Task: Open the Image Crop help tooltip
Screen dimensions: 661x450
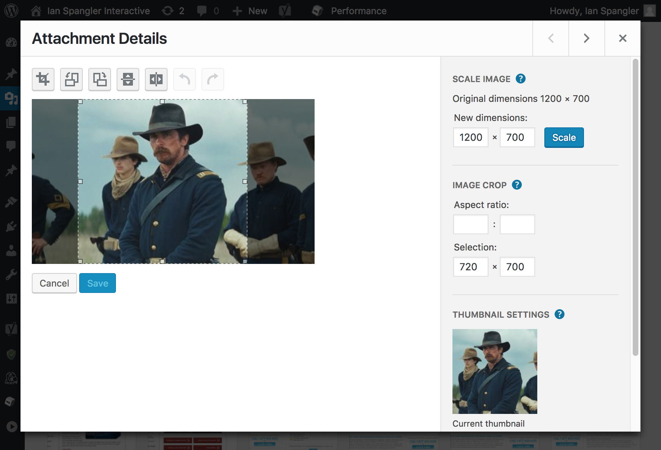Action: pyautogui.click(x=516, y=184)
